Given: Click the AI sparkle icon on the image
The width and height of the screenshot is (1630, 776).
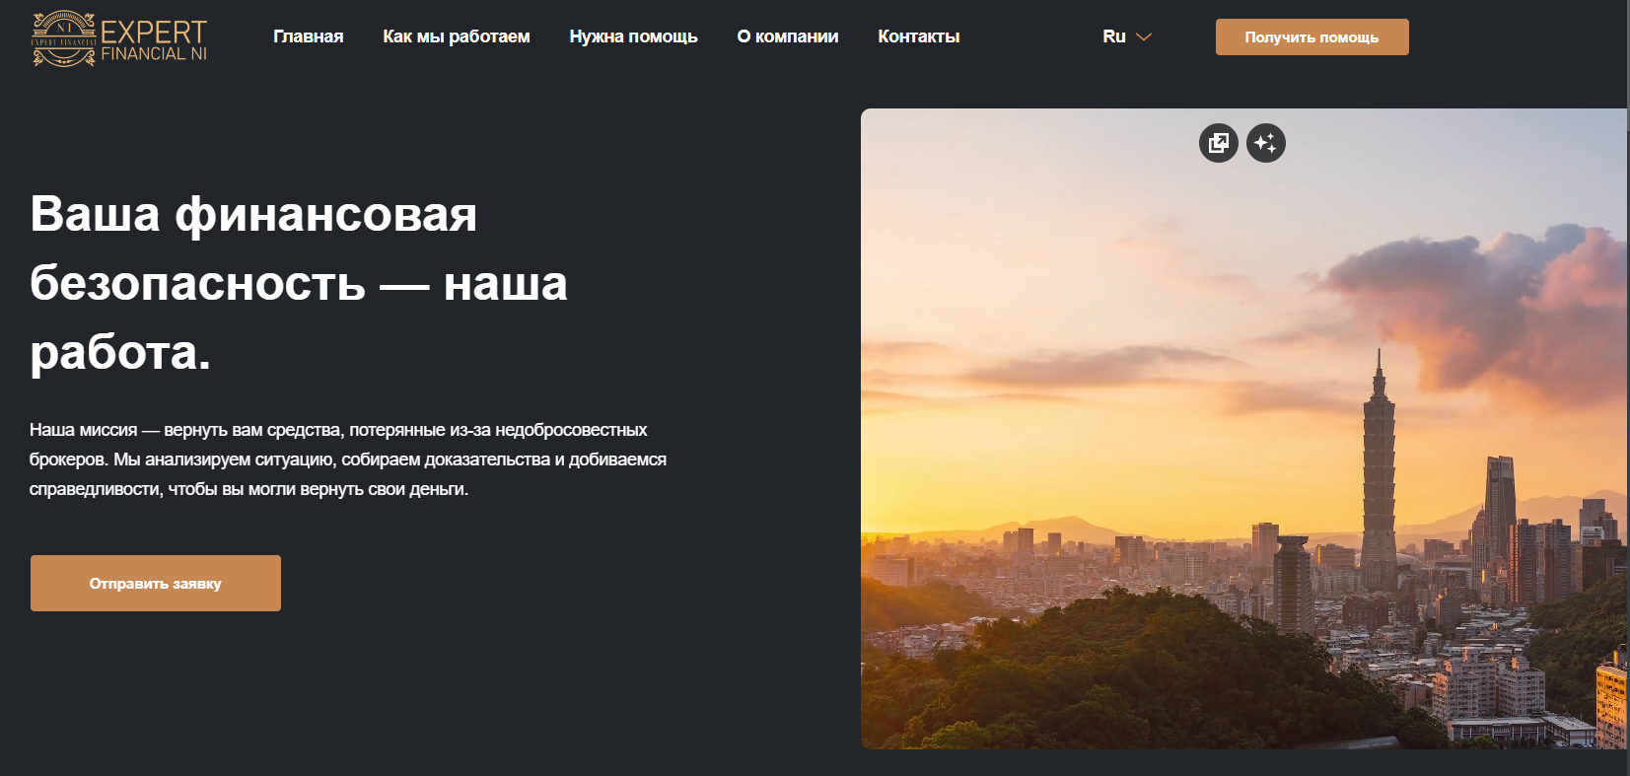Looking at the screenshot, I should (1265, 143).
